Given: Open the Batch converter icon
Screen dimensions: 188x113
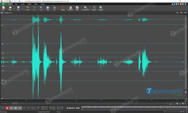Looking at the screenshot, I should click(x=77, y=8).
